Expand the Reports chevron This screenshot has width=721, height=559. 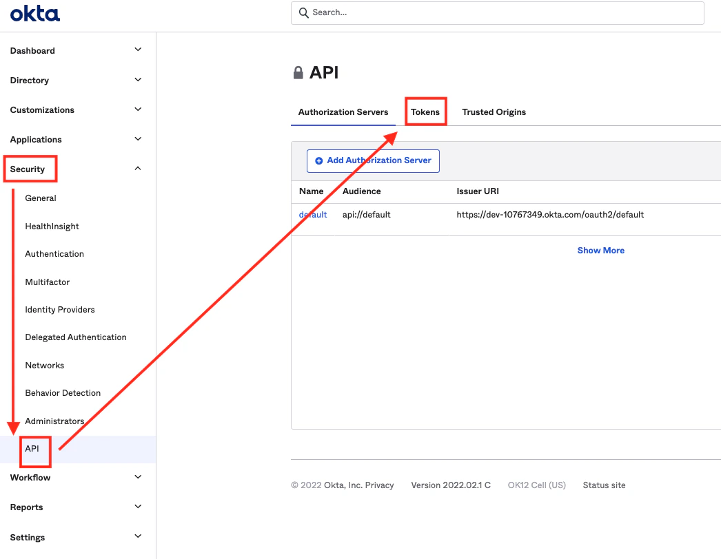138,507
